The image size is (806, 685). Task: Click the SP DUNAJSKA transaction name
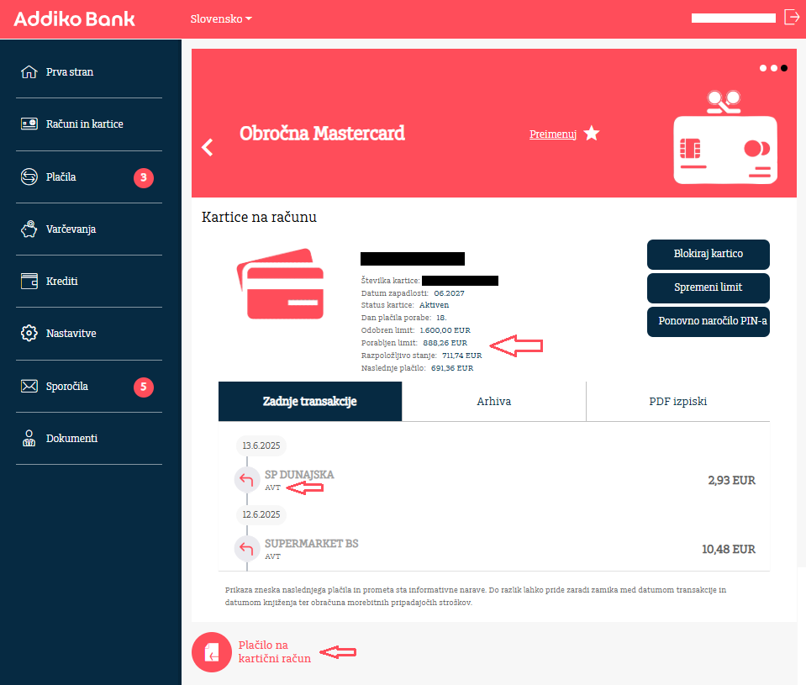point(299,474)
